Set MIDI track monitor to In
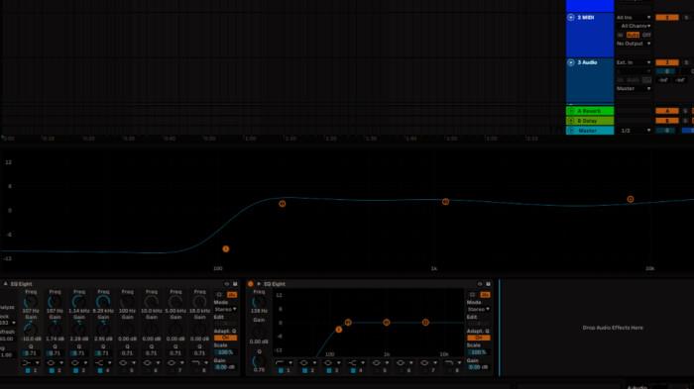 621,35
